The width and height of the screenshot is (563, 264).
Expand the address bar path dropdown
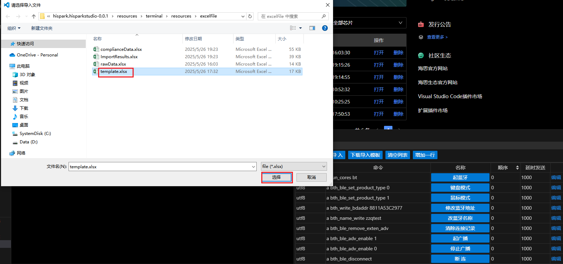(x=243, y=16)
